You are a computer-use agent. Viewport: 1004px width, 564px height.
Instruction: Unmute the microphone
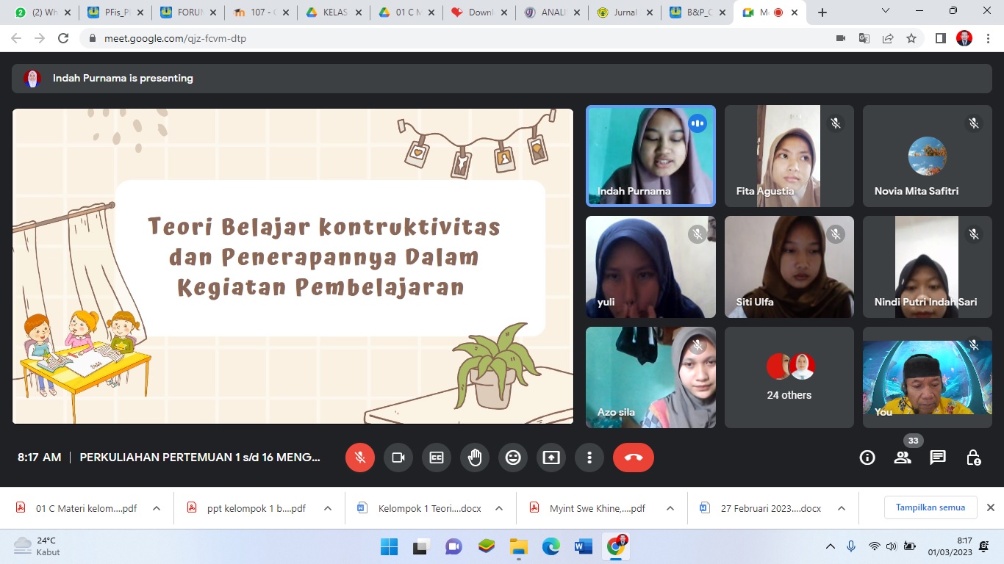point(360,458)
